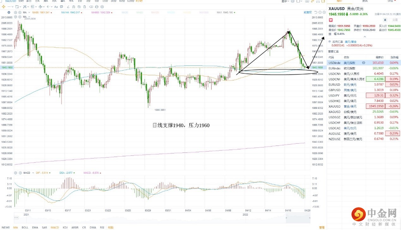
Task: Click the navigator right range handle
Action: [310, 217]
